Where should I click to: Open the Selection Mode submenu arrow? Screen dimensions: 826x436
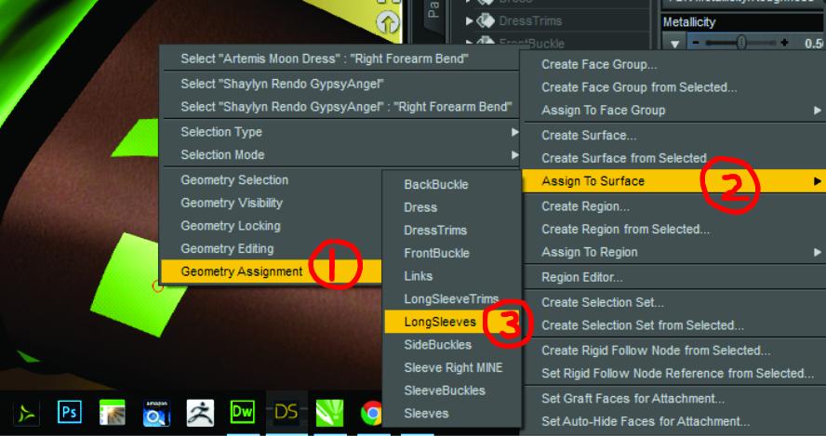point(514,155)
